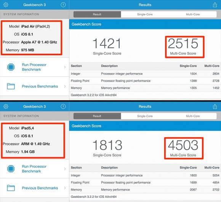Click Floating Point multi-core value 4854
The height and width of the screenshot is (202, 221).
[216, 183]
